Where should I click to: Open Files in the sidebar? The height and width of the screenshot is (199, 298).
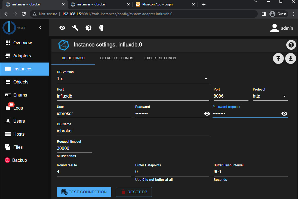[25, 147]
